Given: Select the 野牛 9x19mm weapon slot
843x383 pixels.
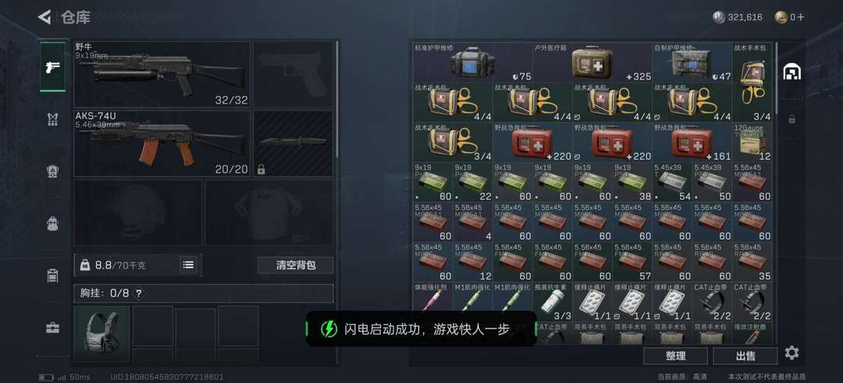Looking at the screenshot, I should (162, 74).
